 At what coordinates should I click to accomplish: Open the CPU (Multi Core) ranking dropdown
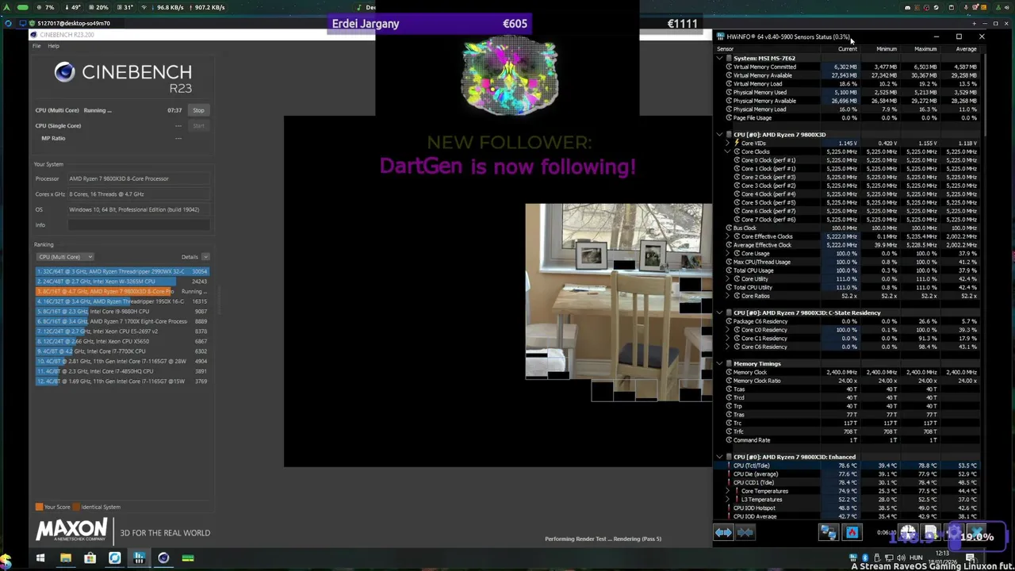tap(65, 257)
